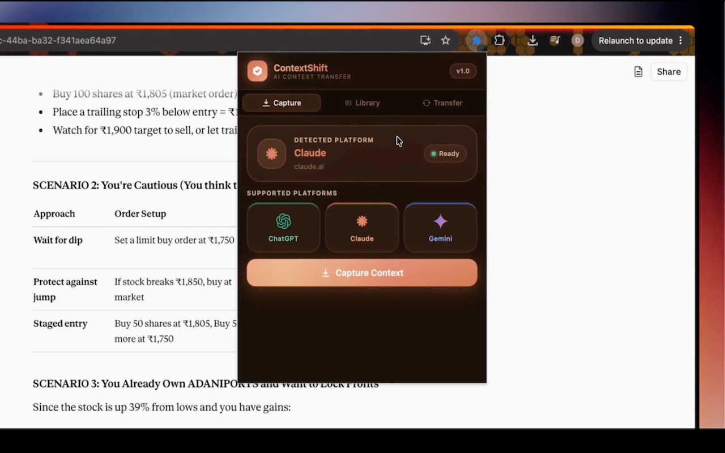
Task: Click the 'SUPPORTED PLATFORMS' label
Action: click(x=292, y=193)
